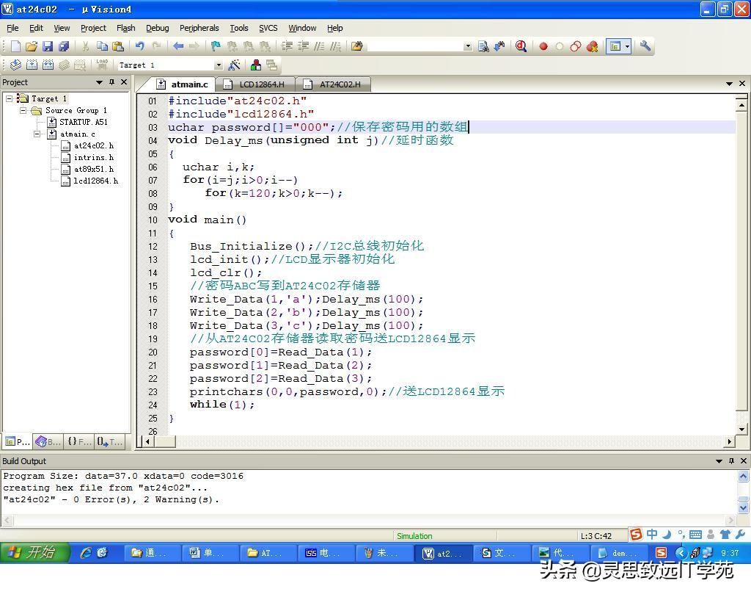Screen dimensions: 751x597
Task: Open the Target 1 dropdown
Action: (218, 65)
